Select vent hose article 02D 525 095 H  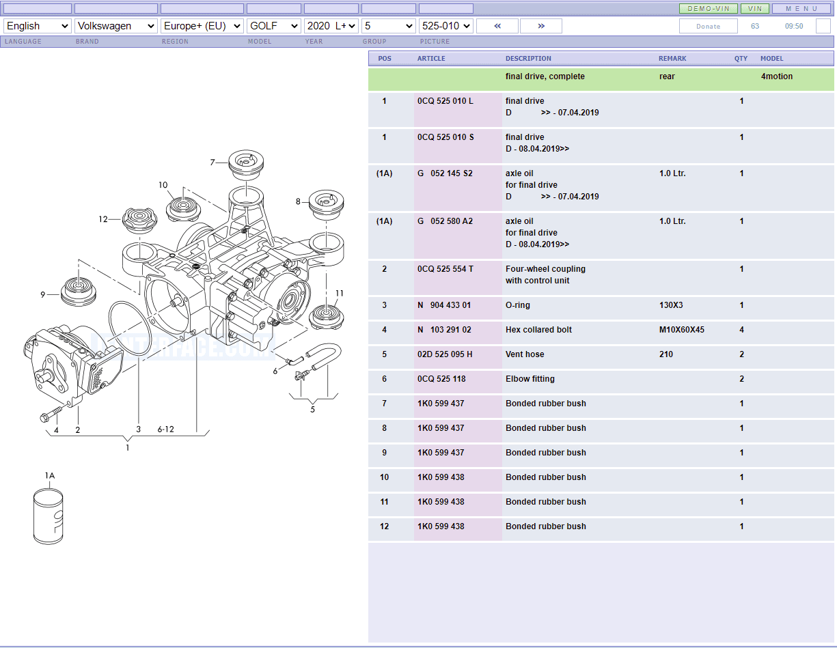coord(445,354)
